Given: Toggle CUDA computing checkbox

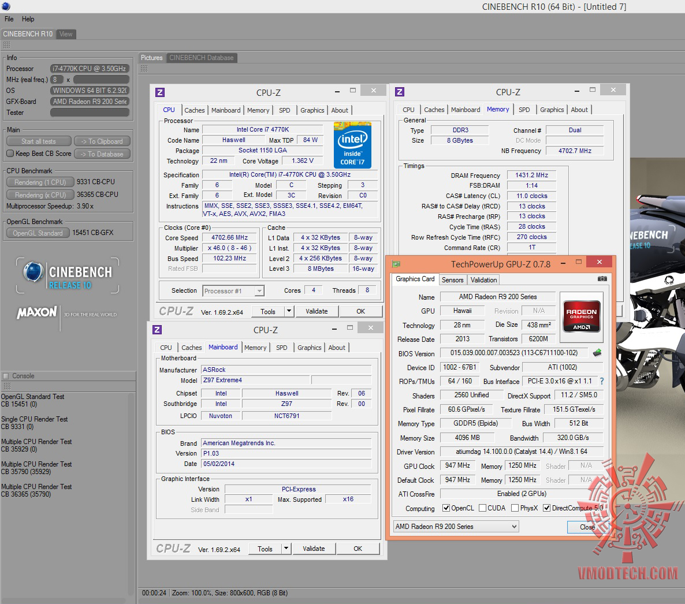Looking at the screenshot, I should [x=482, y=508].
